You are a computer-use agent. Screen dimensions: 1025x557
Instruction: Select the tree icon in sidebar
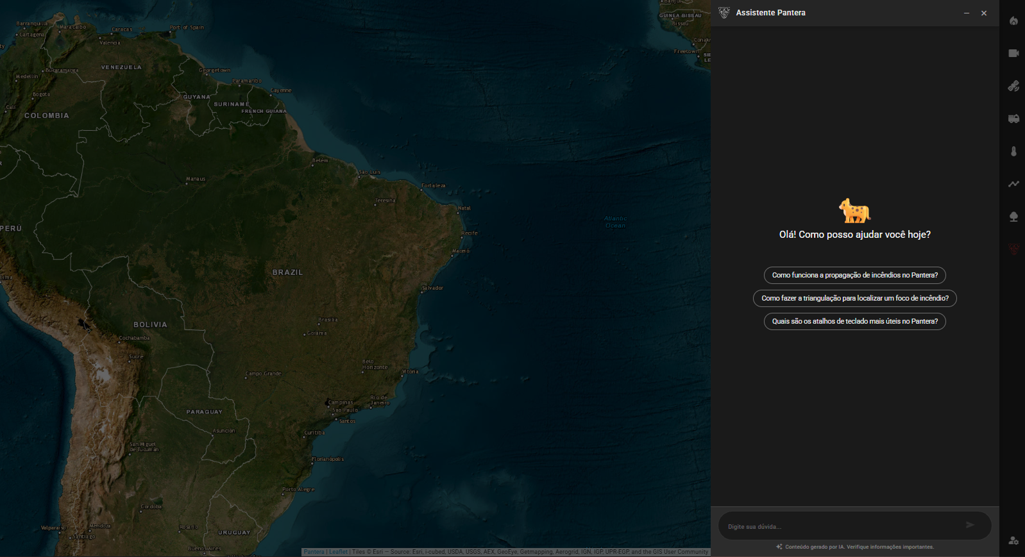tap(1013, 217)
